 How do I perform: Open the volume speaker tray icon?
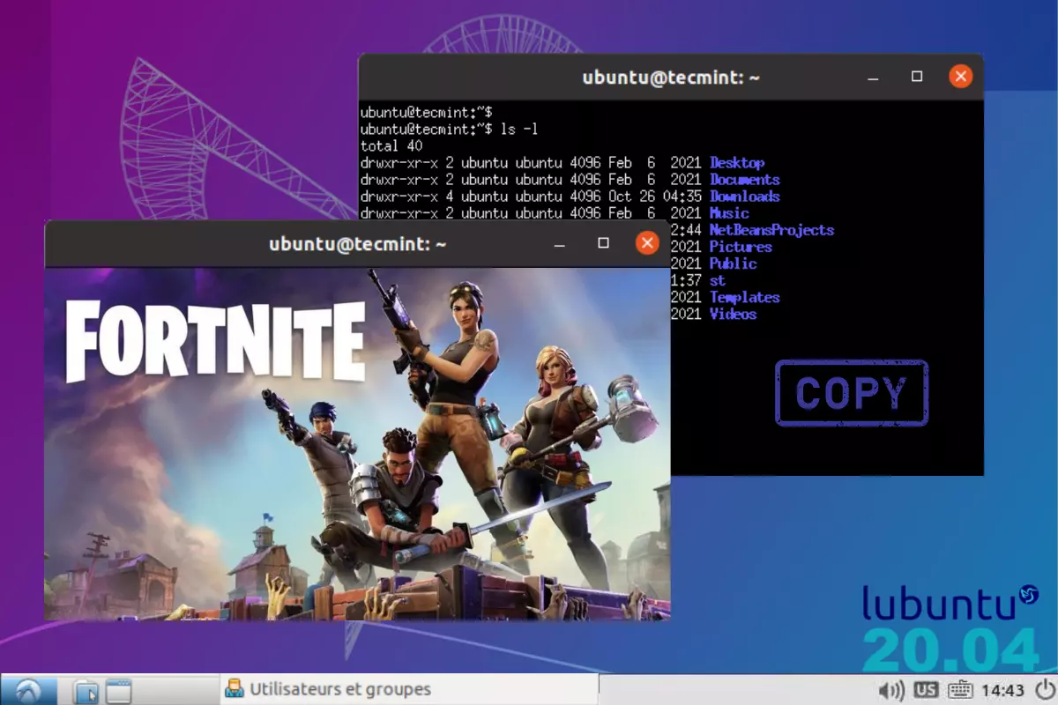(892, 690)
